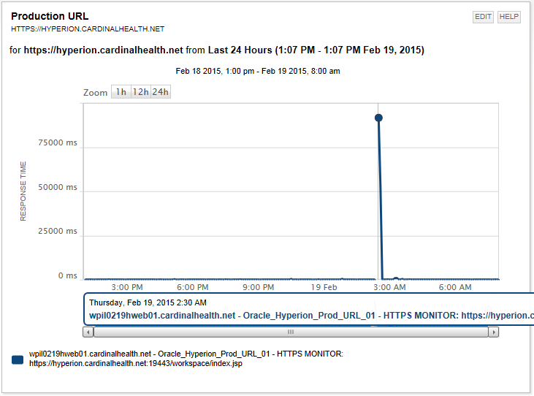Click the 50000 ms axis label

point(58,187)
